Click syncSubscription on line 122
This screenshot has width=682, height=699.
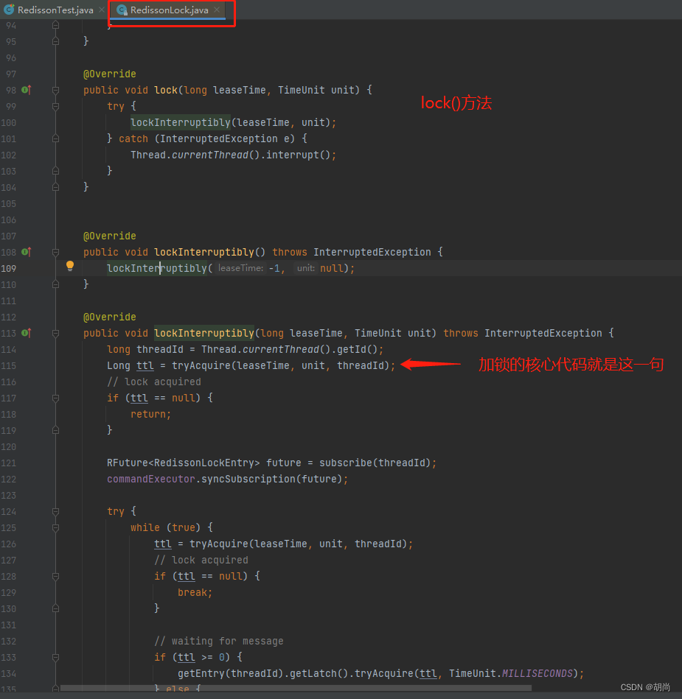pos(248,479)
